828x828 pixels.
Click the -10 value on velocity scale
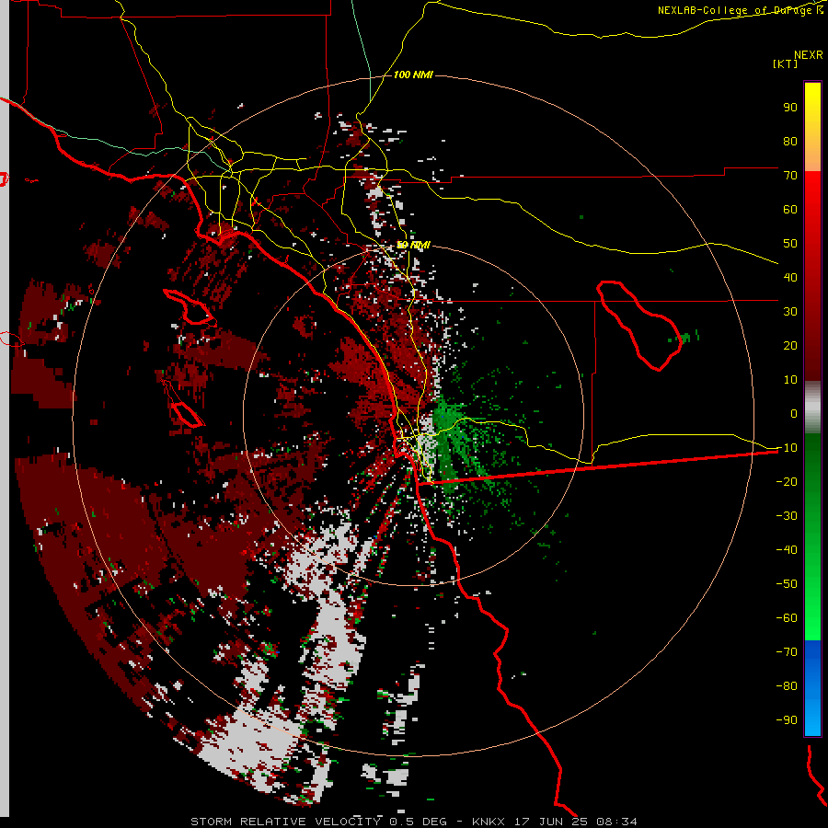tap(787, 447)
